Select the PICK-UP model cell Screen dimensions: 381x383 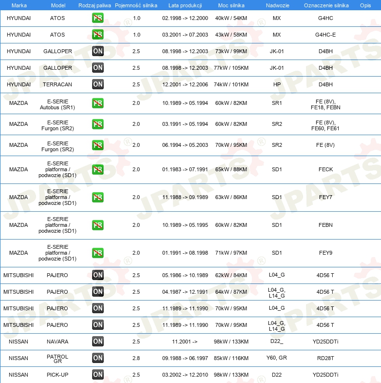(x=57, y=375)
